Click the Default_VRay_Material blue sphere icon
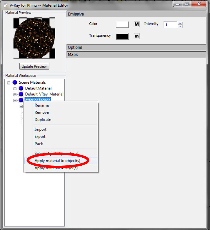The height and width of the screenshot is (230, 210). (21, 94)
